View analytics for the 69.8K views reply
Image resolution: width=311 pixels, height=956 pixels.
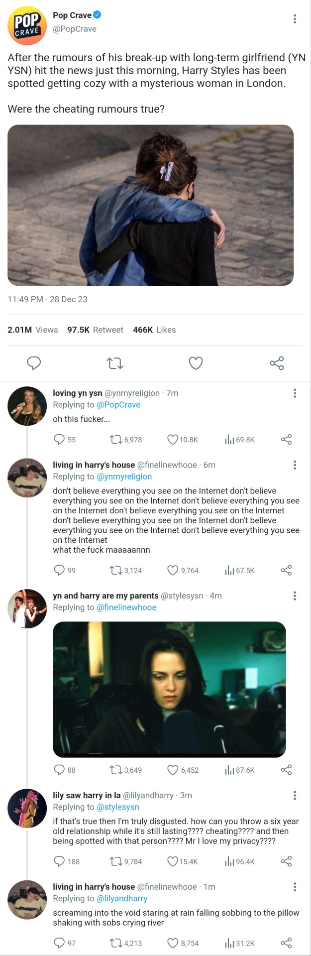[x=229, y=440]
